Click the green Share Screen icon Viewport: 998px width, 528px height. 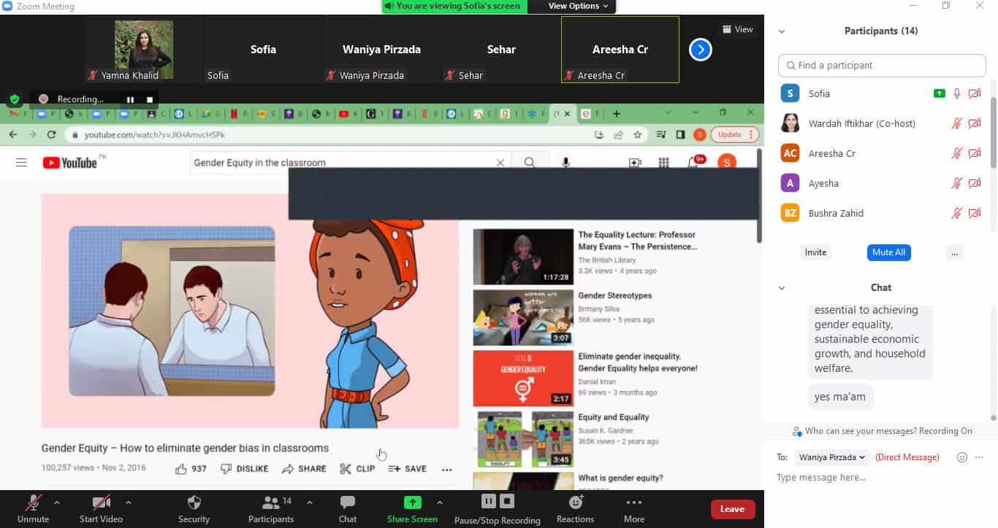tap(412, 502)
